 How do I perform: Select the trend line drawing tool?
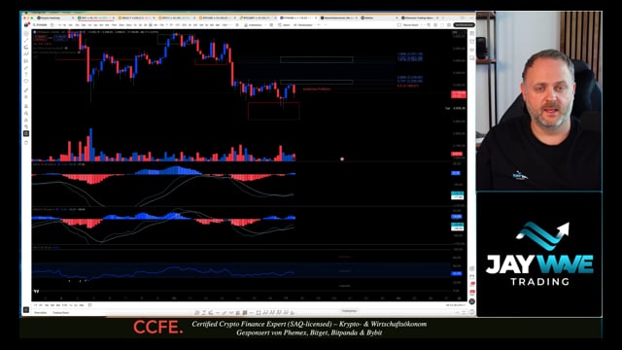26,40
